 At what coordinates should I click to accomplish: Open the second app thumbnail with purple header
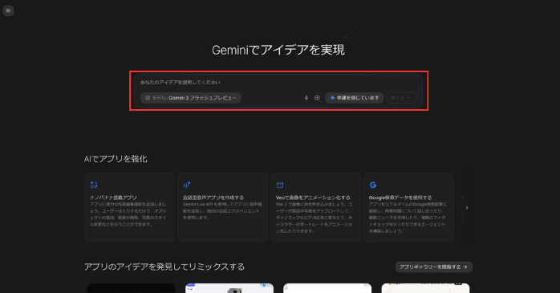[x=229, y=288]
